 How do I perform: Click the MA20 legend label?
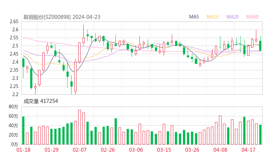click(x=233, y=17)
